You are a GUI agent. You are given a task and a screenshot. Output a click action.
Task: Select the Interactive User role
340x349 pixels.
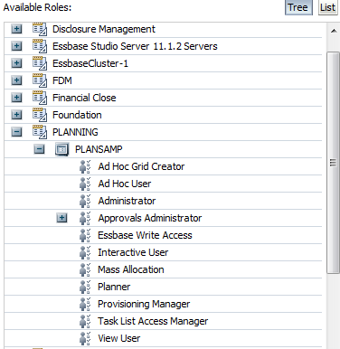coord(133,252)
